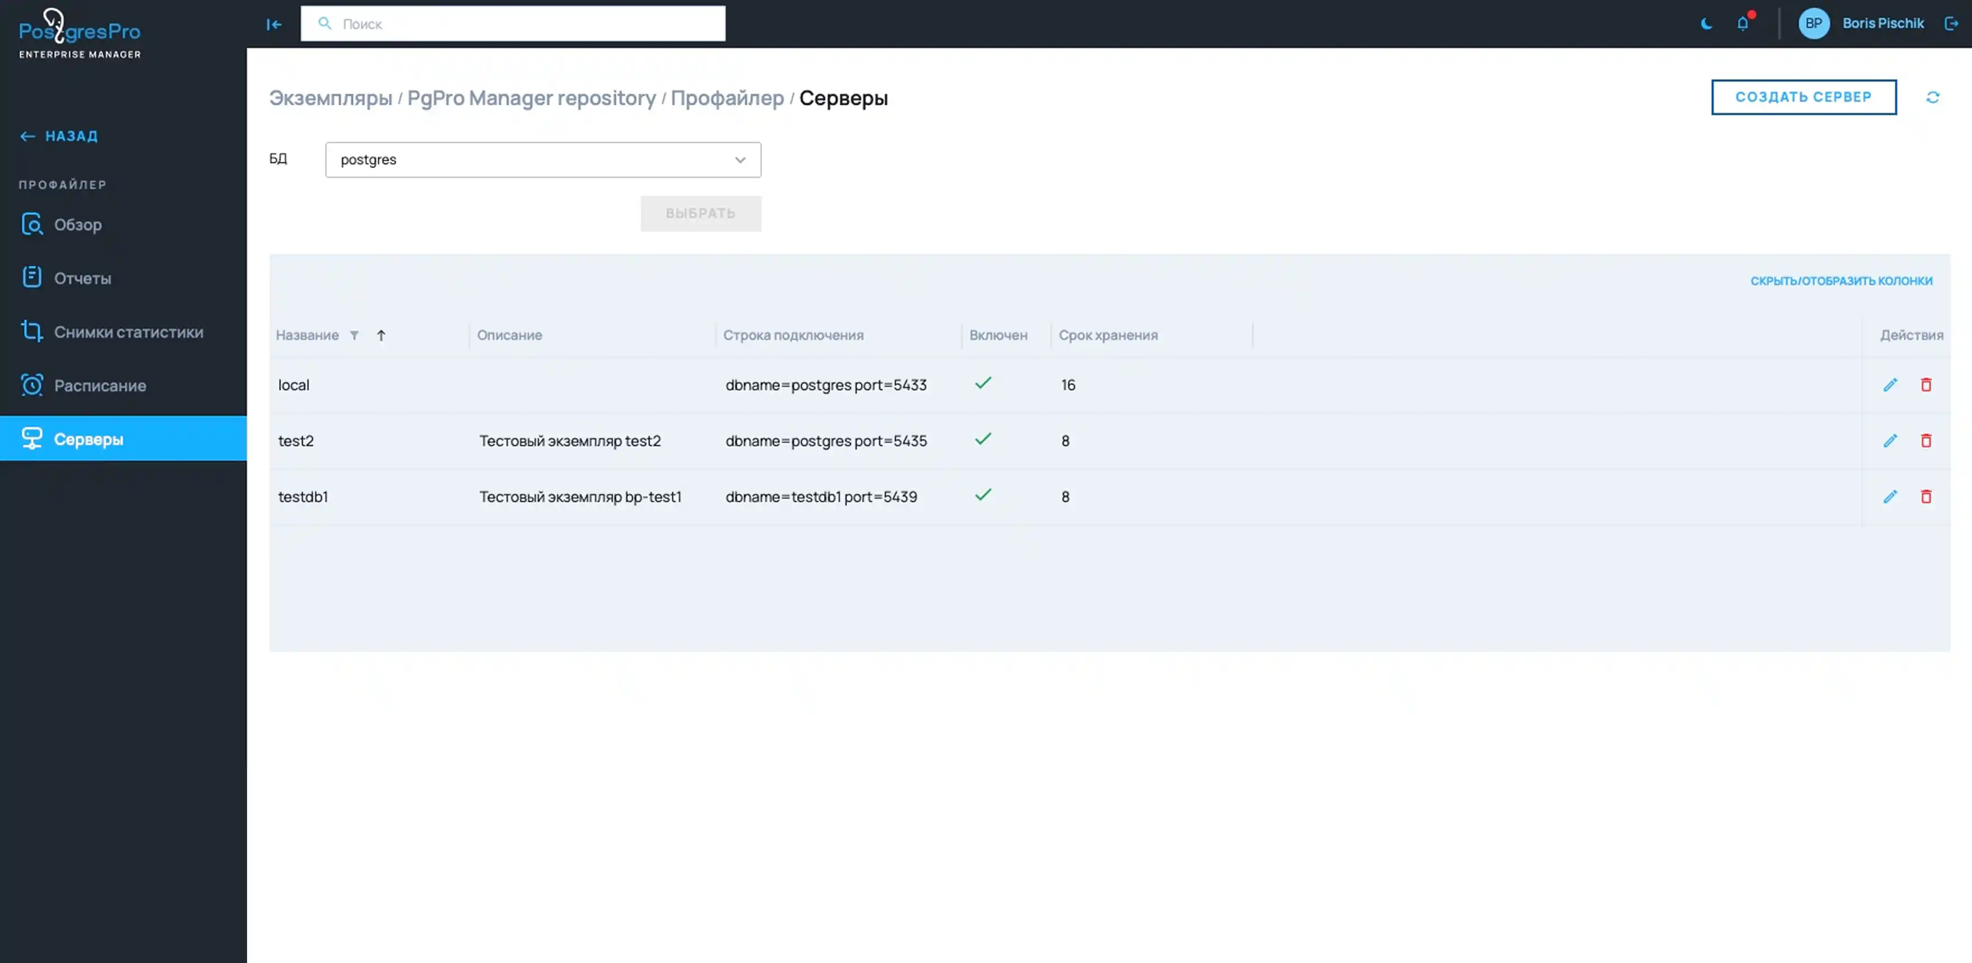Open Отчеты section in the sidebar

click(x=82, y=278)
